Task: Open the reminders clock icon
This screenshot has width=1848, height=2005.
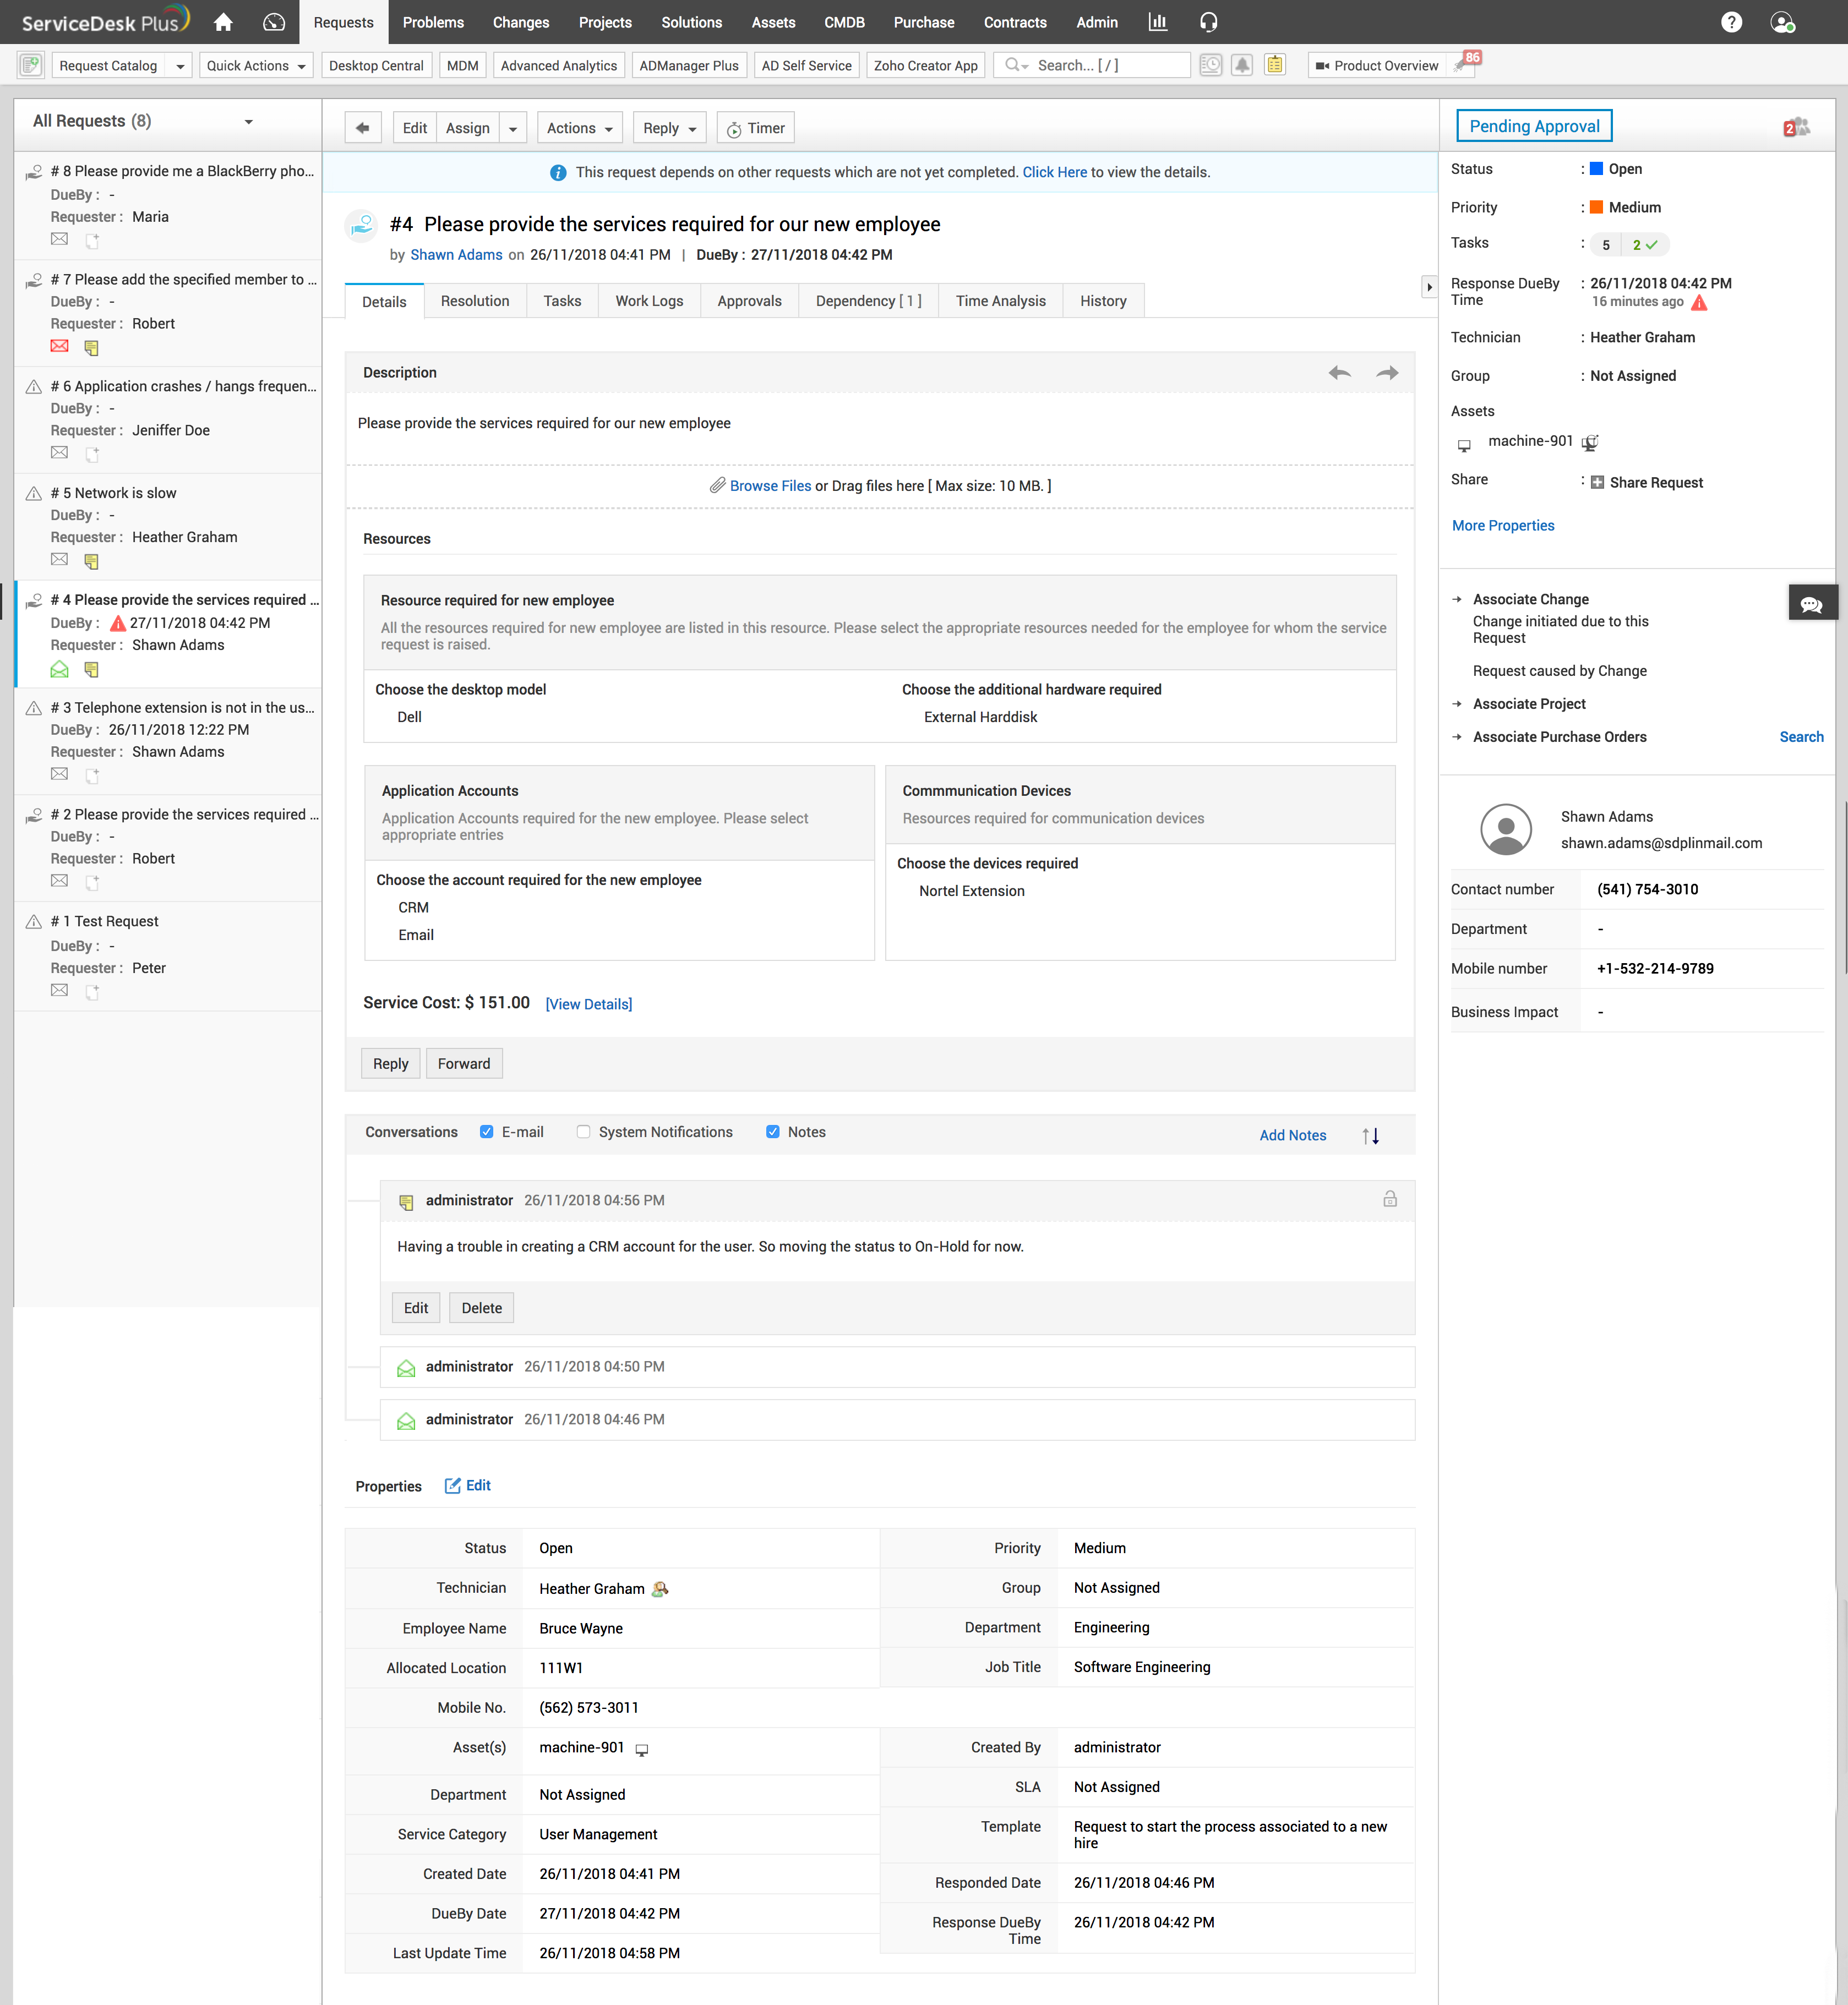Action: (x=1210, y=65)
